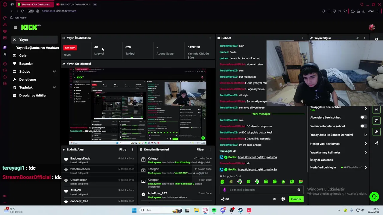Go to Yayın in sidebar
Viewport: 383px width, 215px height.
click(x=35, y=40)
